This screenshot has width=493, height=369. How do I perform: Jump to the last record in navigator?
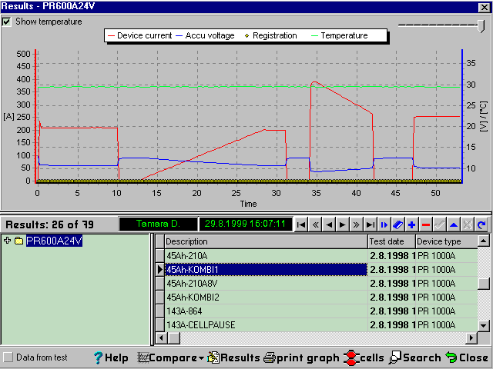click(x=371, y=224)
